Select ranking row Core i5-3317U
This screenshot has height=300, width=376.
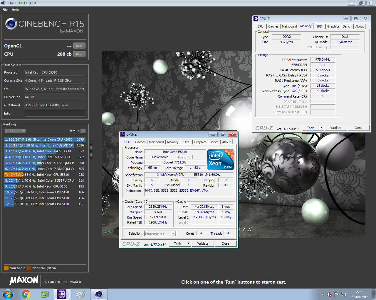click(x=45, y=180)
